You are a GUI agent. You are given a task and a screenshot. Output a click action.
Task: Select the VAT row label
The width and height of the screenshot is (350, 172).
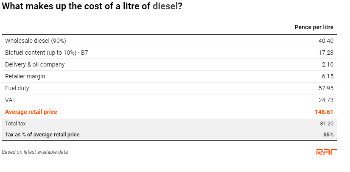[x=10, y=100]
